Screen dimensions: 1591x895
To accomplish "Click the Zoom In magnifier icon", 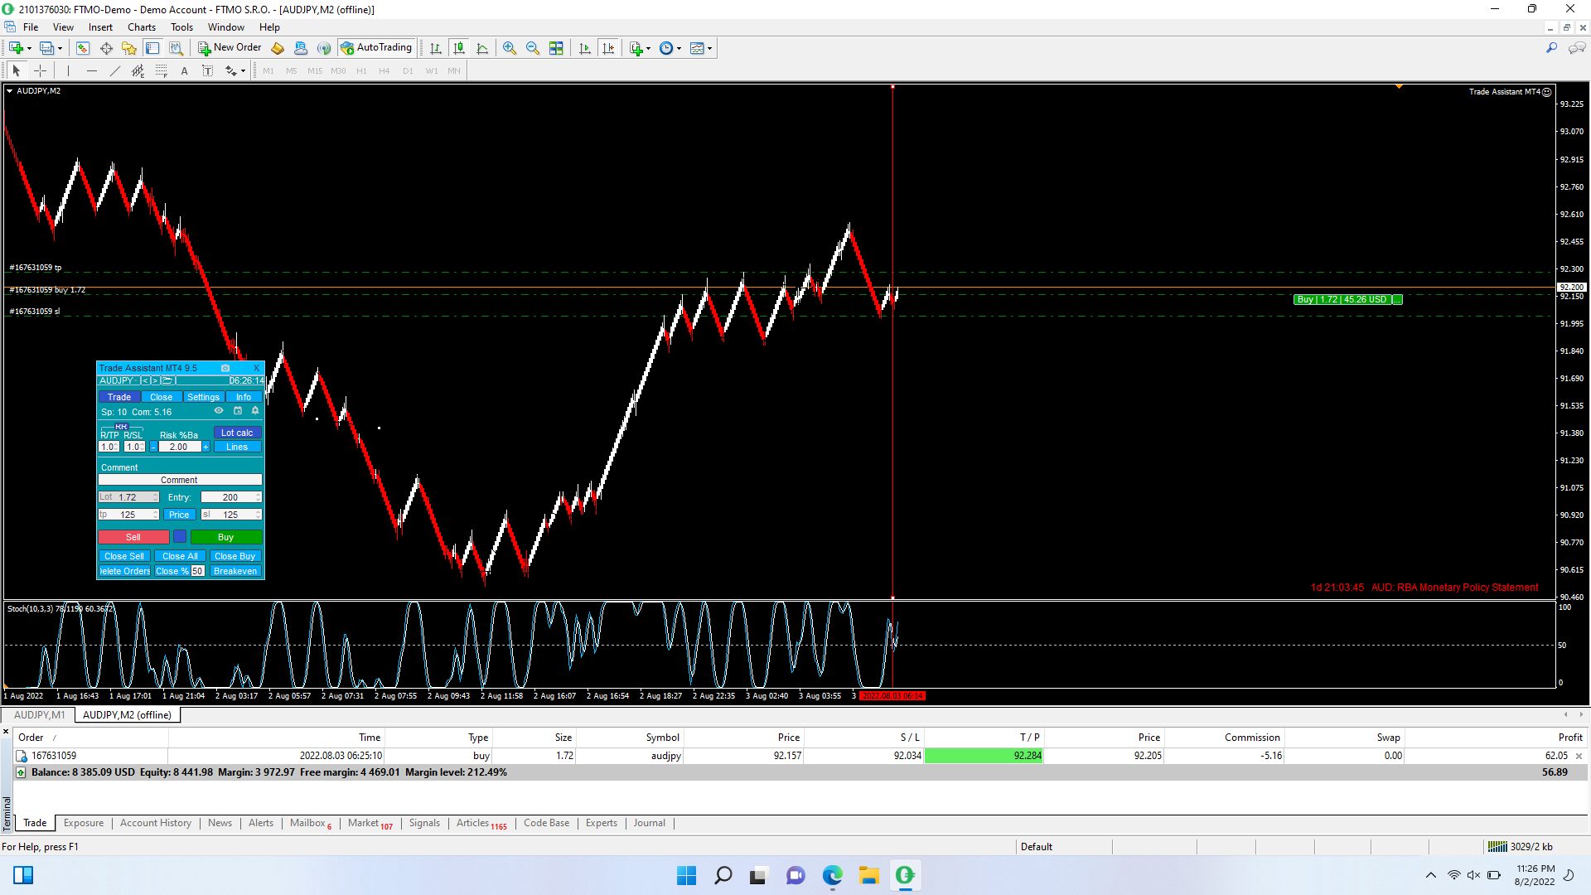I will [x=509, y=48].
